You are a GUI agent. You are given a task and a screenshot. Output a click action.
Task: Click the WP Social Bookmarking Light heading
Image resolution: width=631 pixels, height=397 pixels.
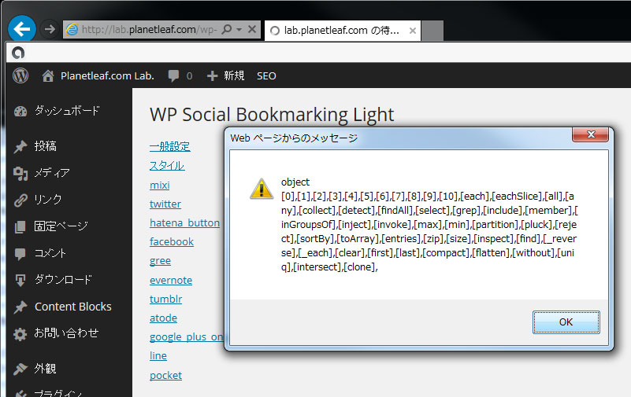click(272, 115)
